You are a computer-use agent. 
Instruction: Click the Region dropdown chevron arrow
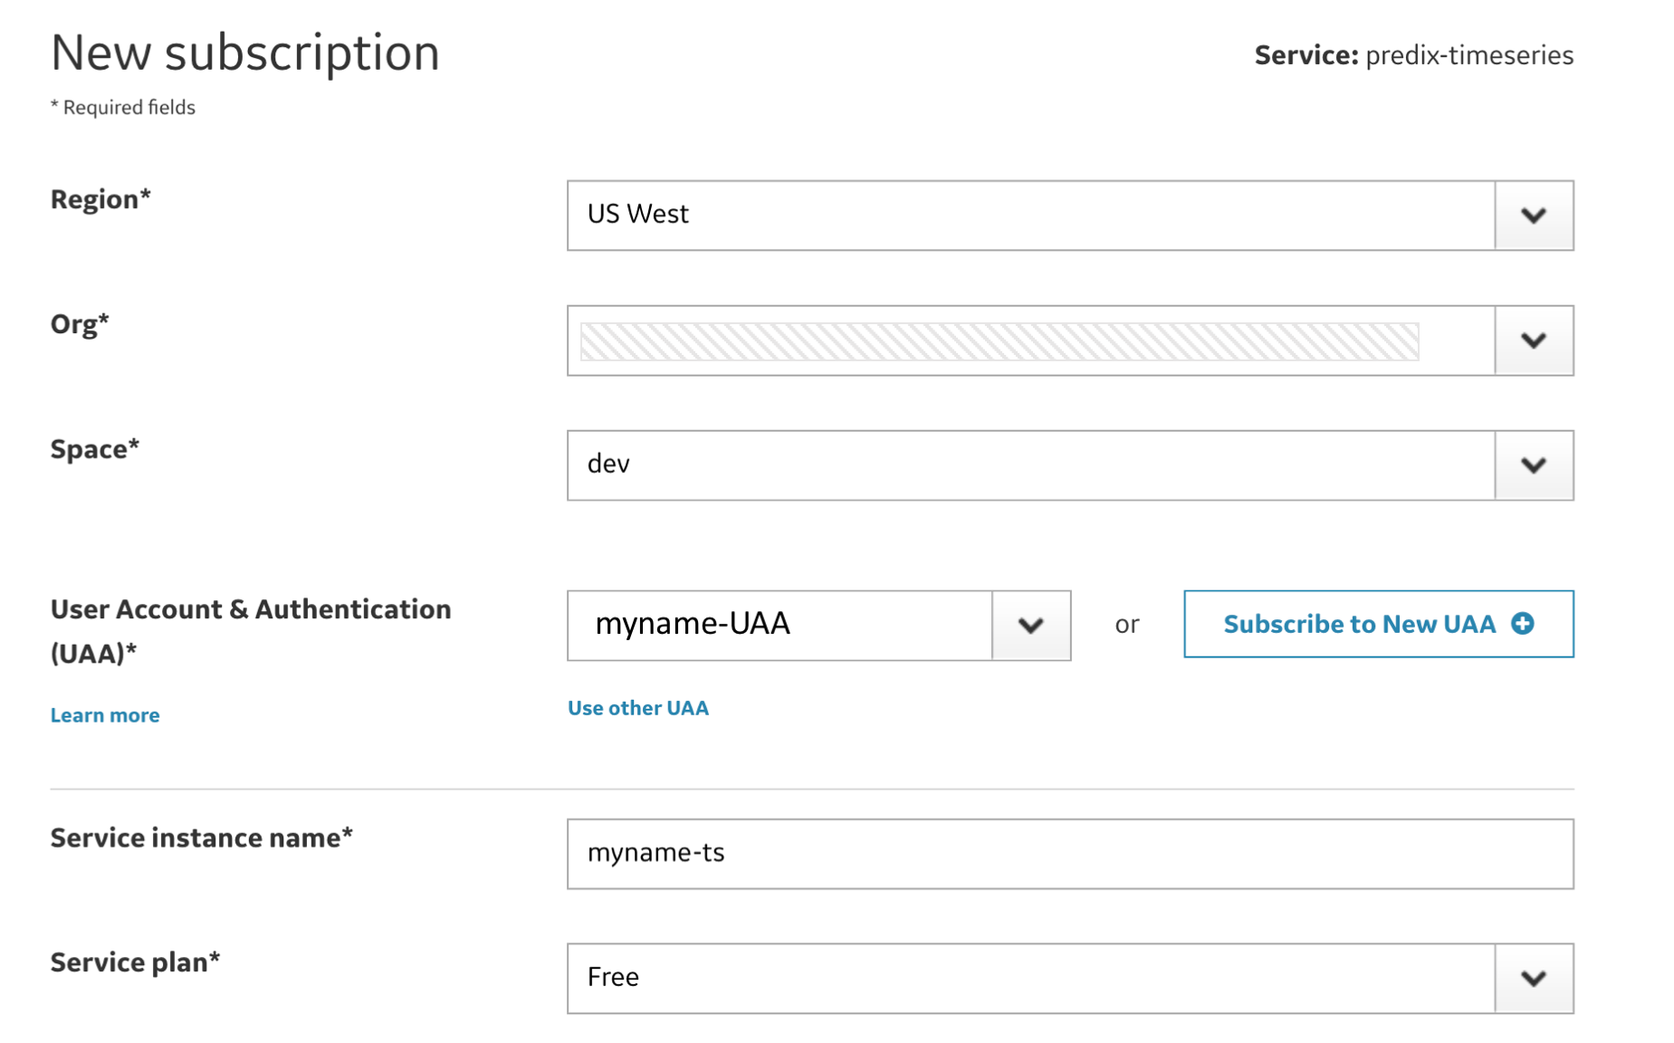(x=1533, y=215)
